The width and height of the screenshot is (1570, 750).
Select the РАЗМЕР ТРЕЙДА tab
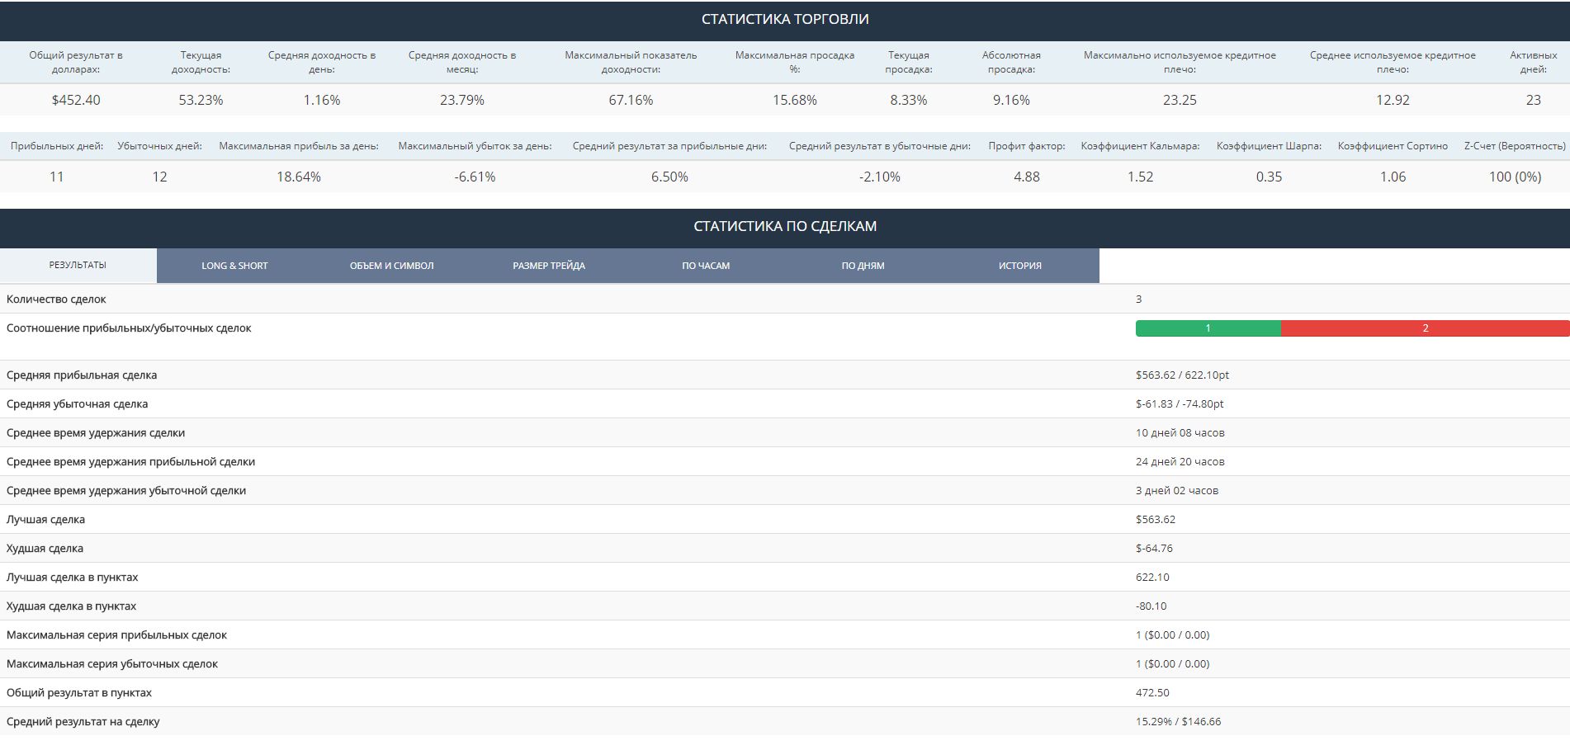(x=549, y=266)
